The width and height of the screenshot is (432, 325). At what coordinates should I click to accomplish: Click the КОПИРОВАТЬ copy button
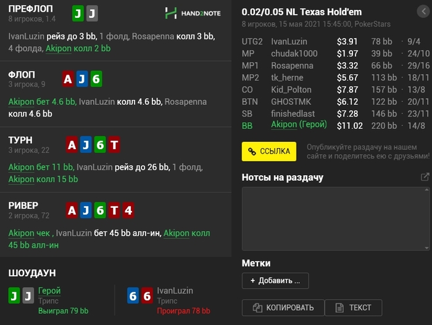tap(283, 308)
